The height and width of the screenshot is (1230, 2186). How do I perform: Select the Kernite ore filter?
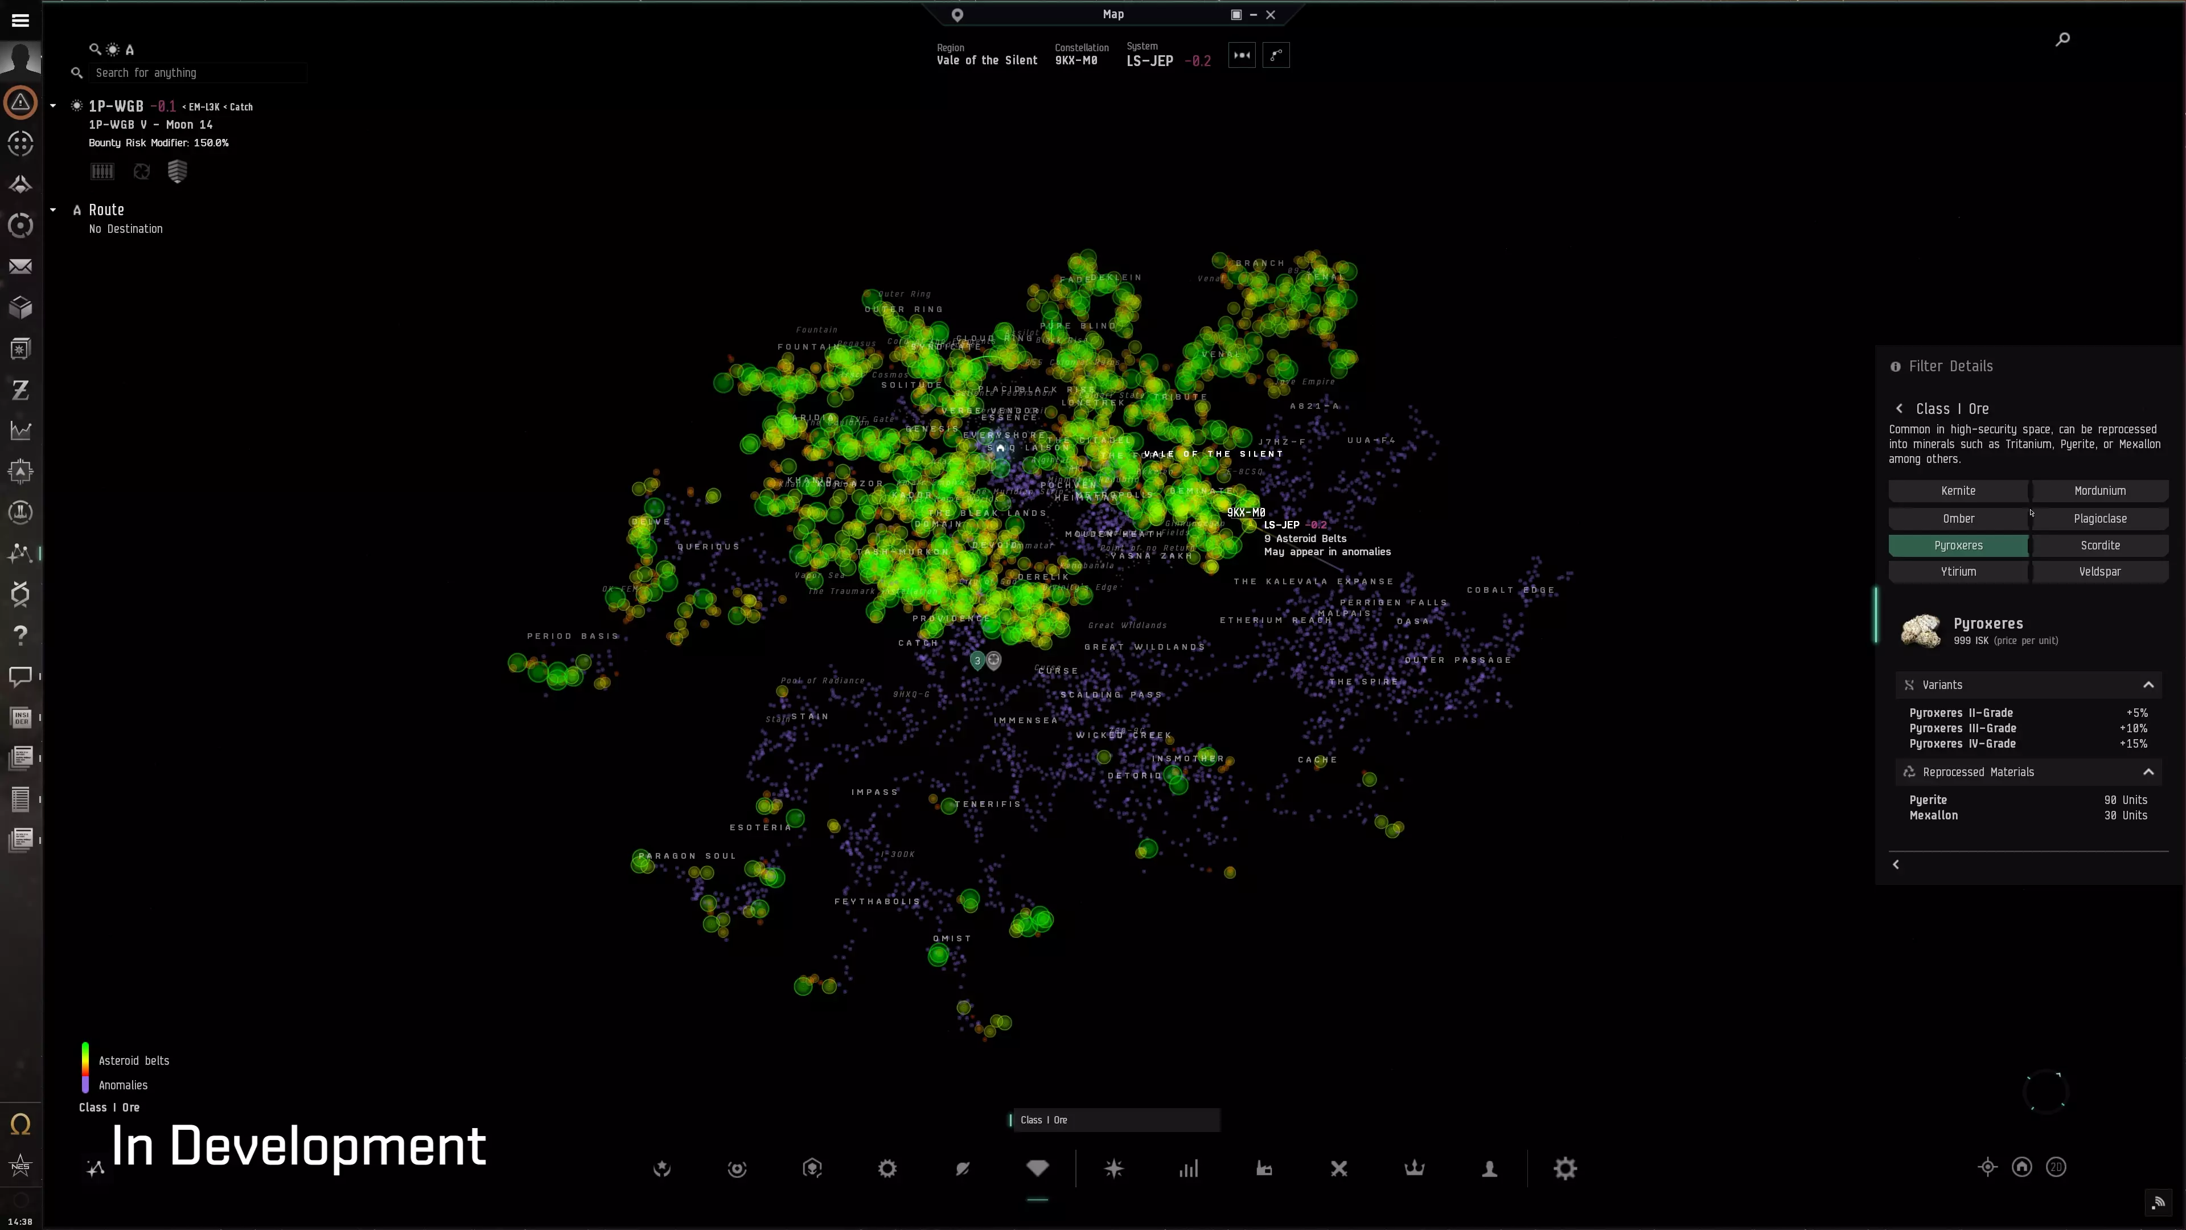(1958, 491)
